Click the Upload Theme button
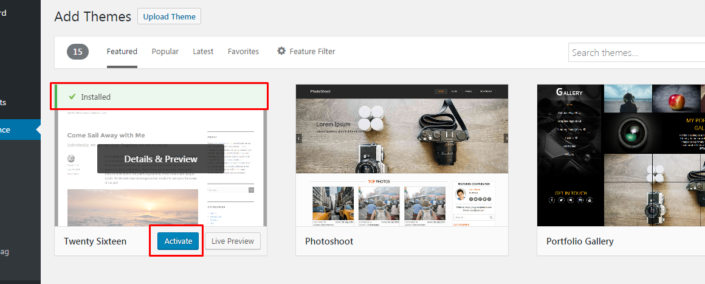 click(x=169, y=16)
